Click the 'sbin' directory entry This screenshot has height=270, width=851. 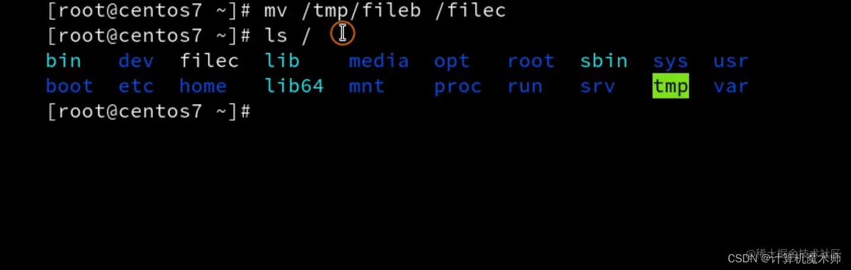pos(604,61)
